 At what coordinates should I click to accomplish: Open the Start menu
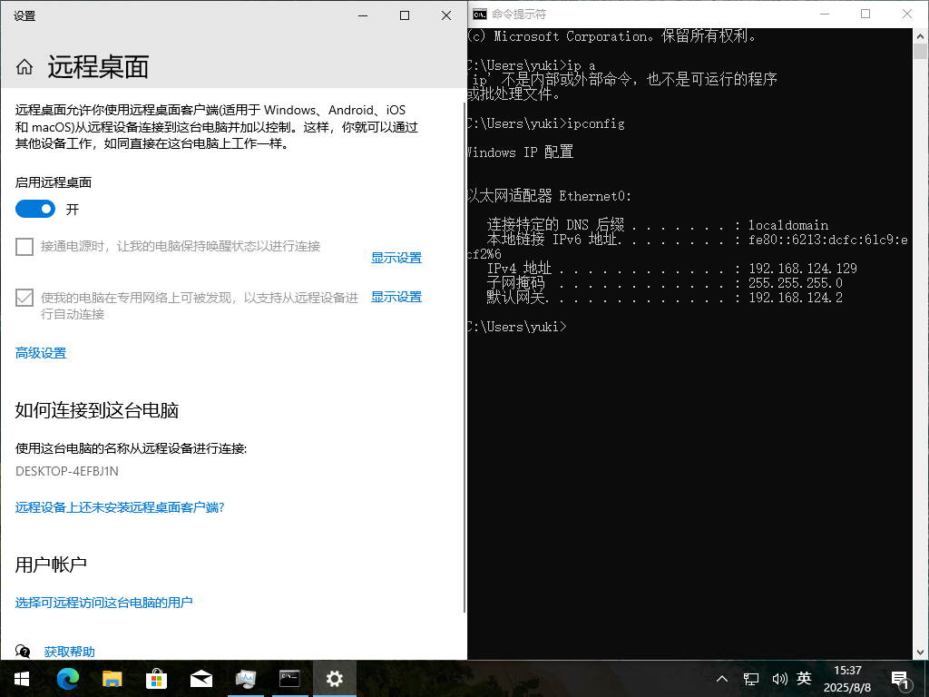click(x=20, y=678)
